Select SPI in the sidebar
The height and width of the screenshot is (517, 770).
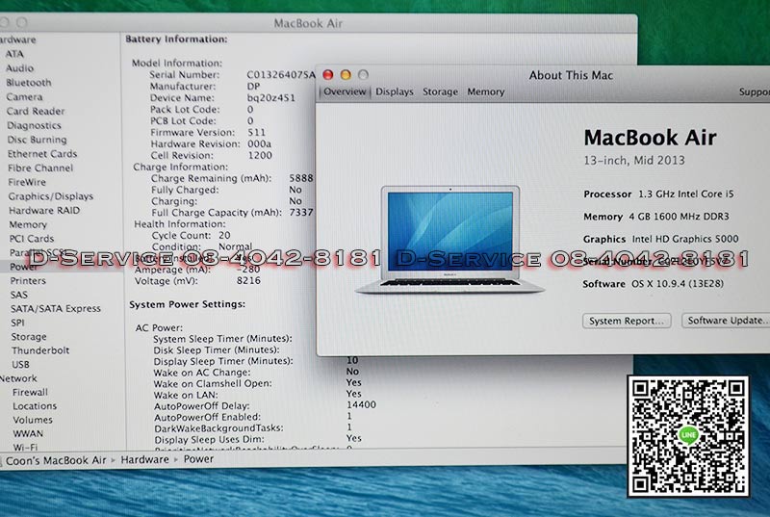pyautogui.click(x=17, y=323)
